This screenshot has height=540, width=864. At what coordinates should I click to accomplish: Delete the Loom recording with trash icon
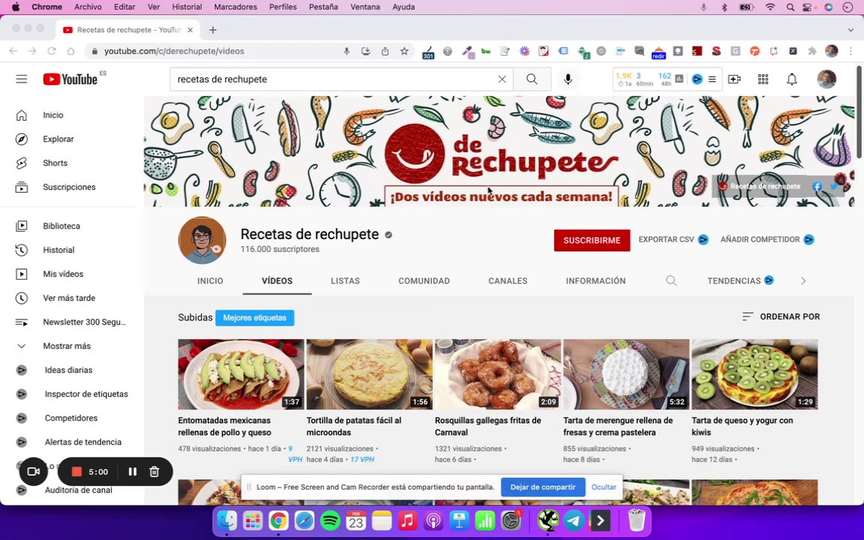(154, 472)
